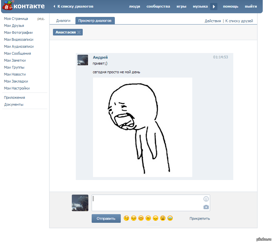
Task: Click the Отправить send button
Action: click(x=106, y=218)
